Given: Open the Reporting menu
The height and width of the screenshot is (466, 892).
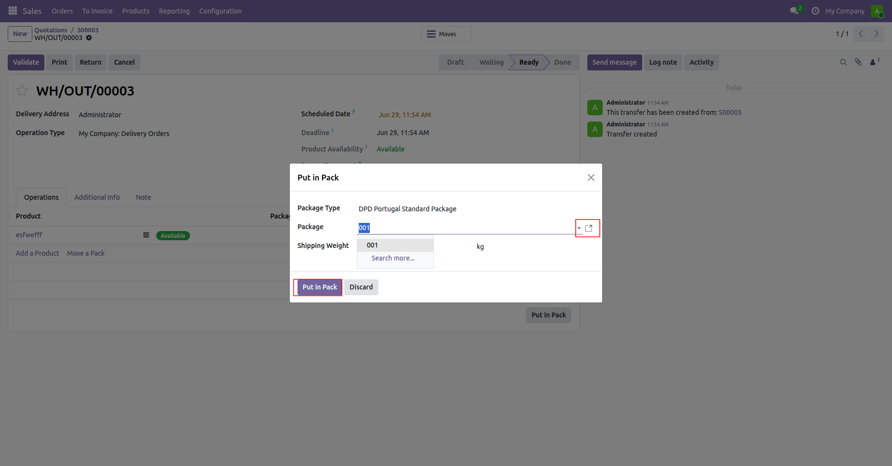Looking at the screenshot, I should pyautogui.click(x=174, y=11).
